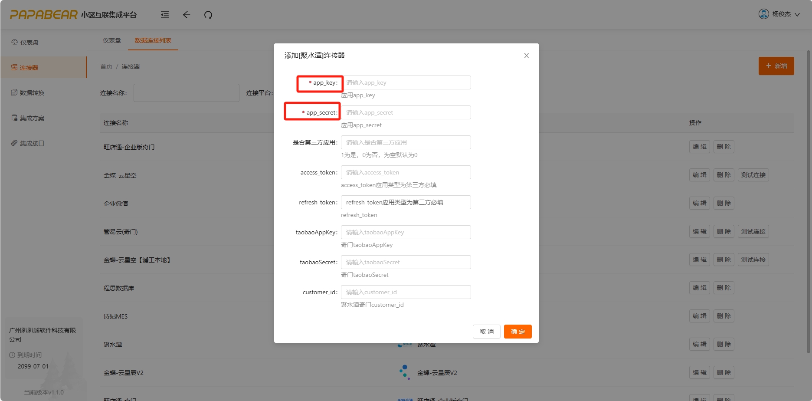Close the 添加[聚水潭]连接器 dialog
Image resolution: width=812 pixels, height=401 pixels.
coord(526,56)
